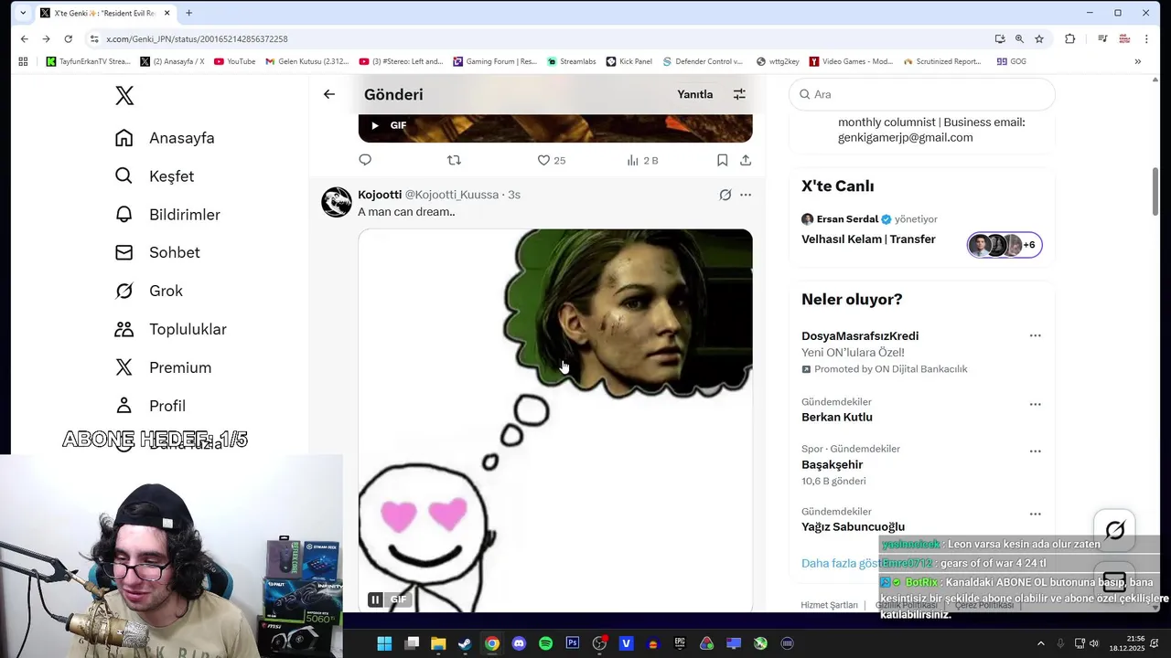
Task: Click the reply comment icon under top post
Action: coord(365,160)
